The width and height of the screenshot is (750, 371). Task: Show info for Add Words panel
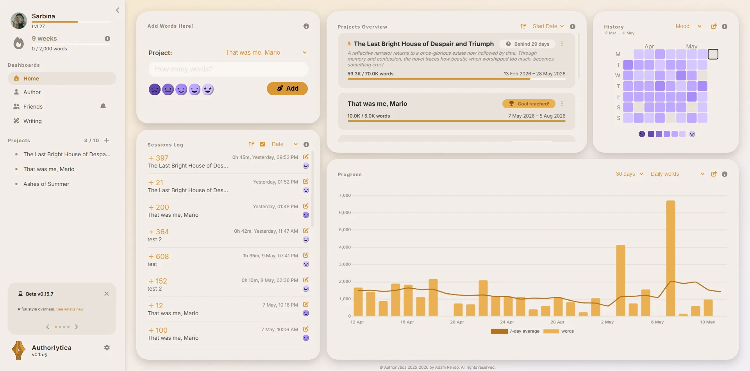(306, 26)
